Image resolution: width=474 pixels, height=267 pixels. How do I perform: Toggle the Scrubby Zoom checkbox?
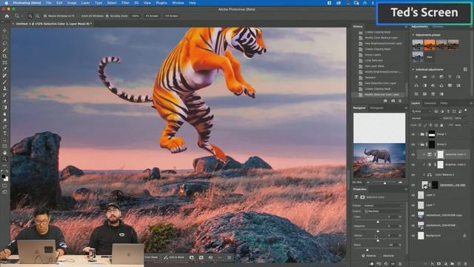point(107,16)
